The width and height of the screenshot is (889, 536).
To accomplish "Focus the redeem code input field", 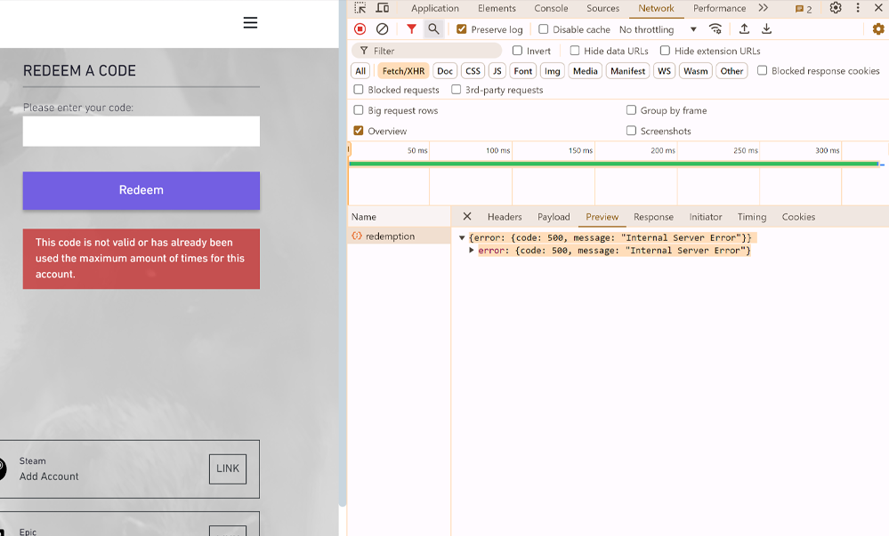I will click(141, 131).
